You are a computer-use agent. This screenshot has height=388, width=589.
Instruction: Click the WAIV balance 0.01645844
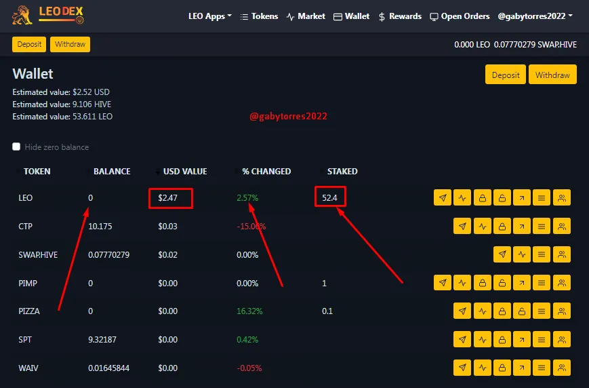coord(109,368)
